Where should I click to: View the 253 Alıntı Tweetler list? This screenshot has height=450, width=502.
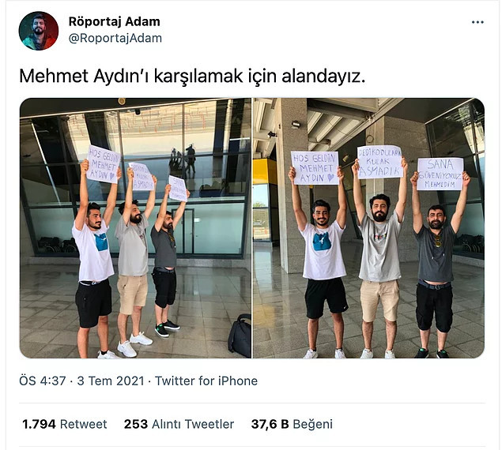pyautogui.click(x=179, y=424)
